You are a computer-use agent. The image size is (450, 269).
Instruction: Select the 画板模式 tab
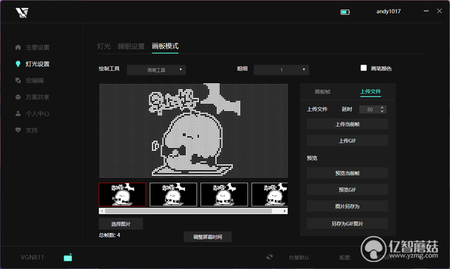pyautogui.click(x=165, y=46)
